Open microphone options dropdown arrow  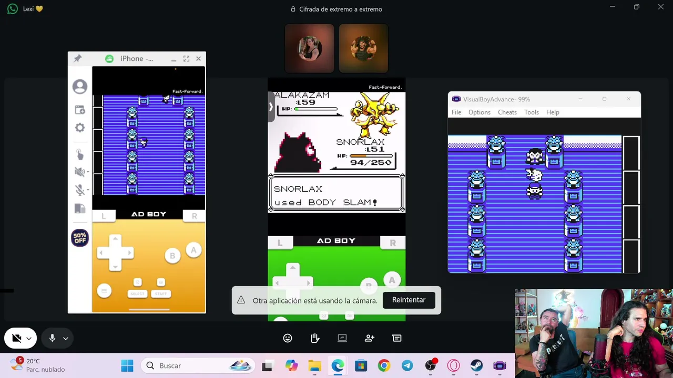pos(66,339)
